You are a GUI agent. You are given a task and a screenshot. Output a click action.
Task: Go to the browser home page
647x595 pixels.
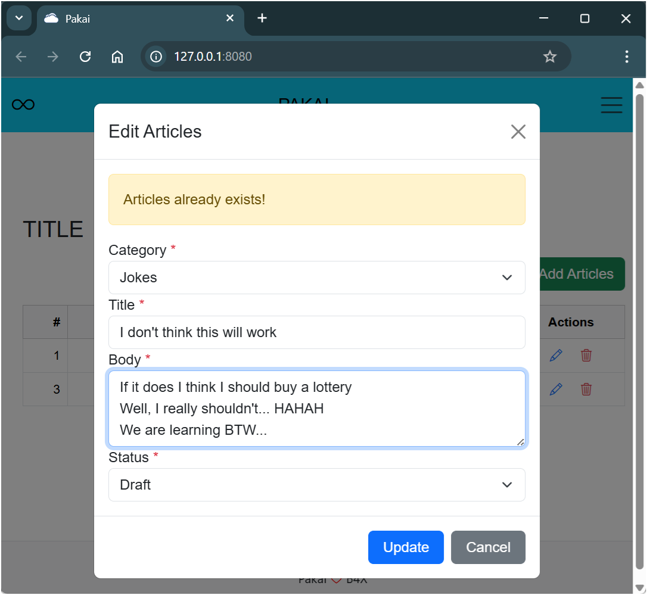pyautogui.click(x=117, y=57)
